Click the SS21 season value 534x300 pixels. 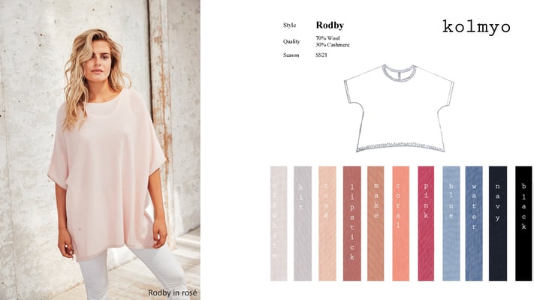pos(321,55)
